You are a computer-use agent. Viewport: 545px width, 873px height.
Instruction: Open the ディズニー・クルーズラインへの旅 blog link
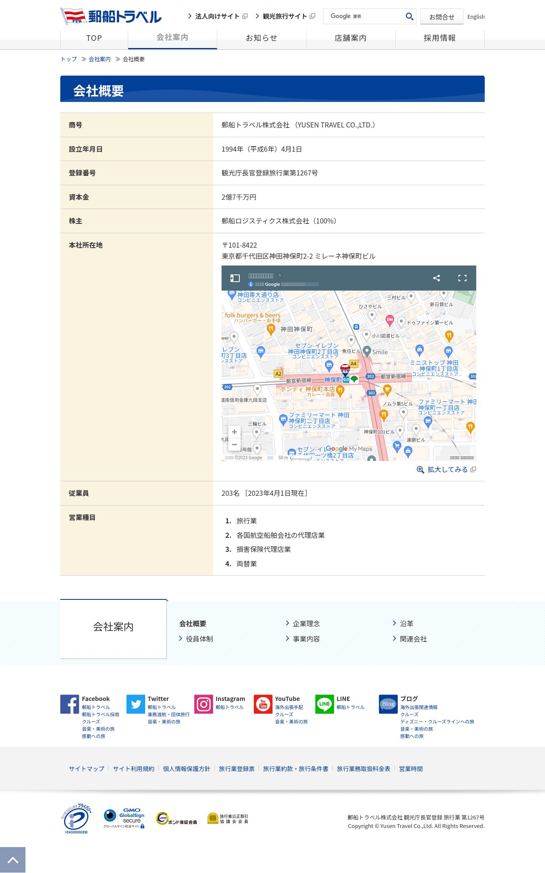point(437,722)
